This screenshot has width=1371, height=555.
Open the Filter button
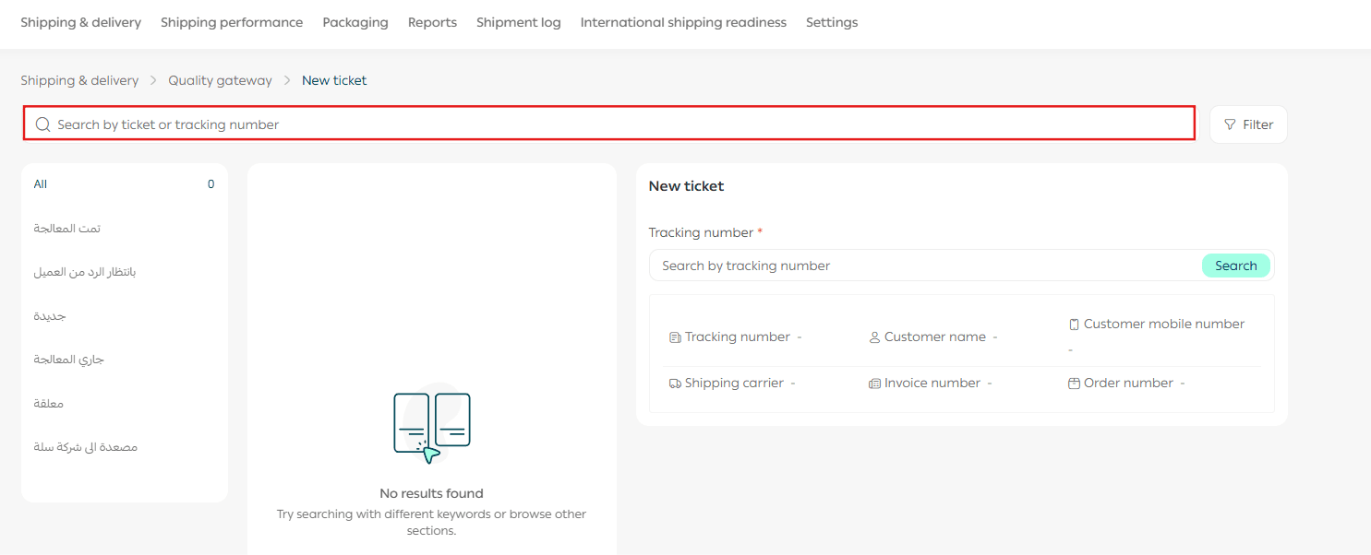pos(1248,124)
